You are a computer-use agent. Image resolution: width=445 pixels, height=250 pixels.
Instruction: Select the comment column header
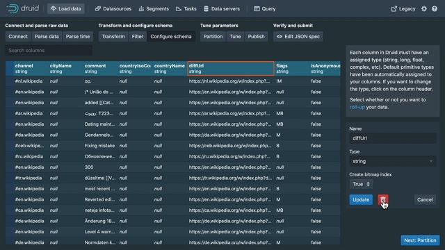click(x=100, y=69)
